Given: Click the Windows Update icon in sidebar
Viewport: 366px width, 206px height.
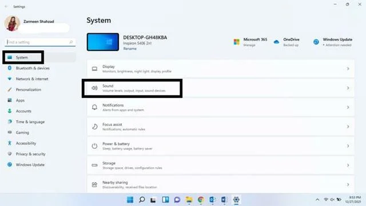Looking at the screenshot, I should click(x=10, y=164).
